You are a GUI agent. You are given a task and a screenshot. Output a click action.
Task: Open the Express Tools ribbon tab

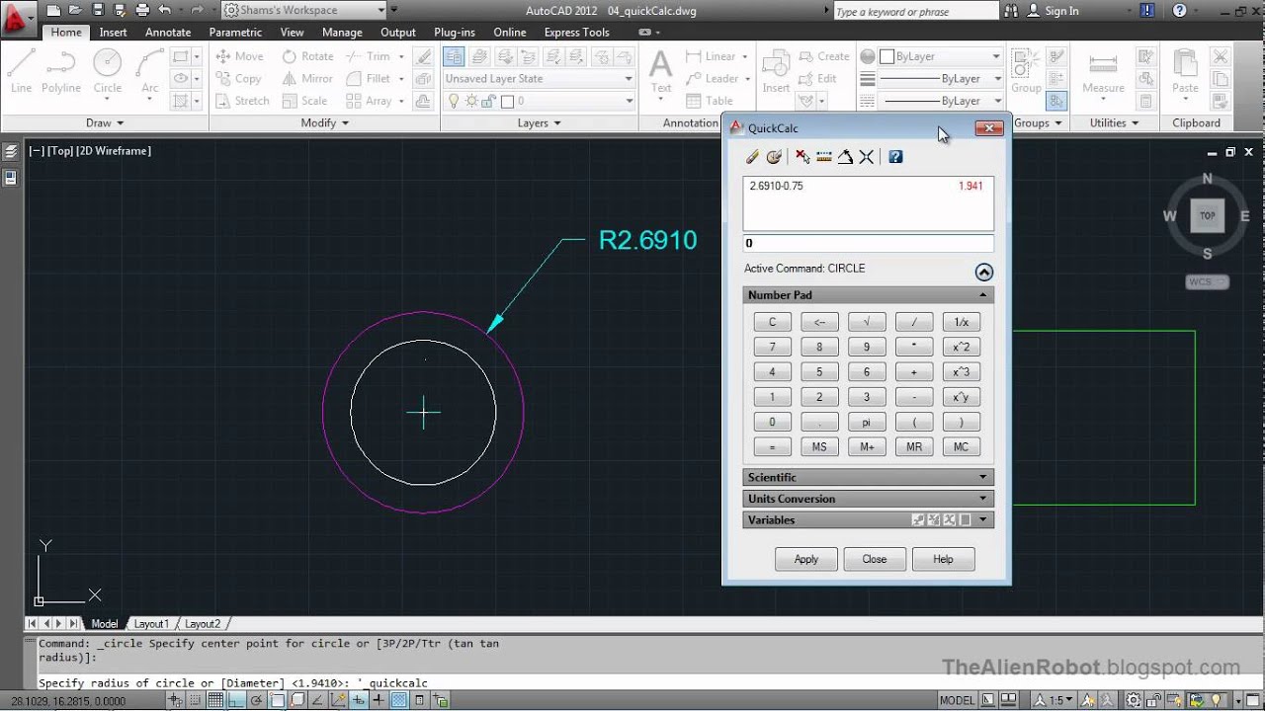pos(576,32)
